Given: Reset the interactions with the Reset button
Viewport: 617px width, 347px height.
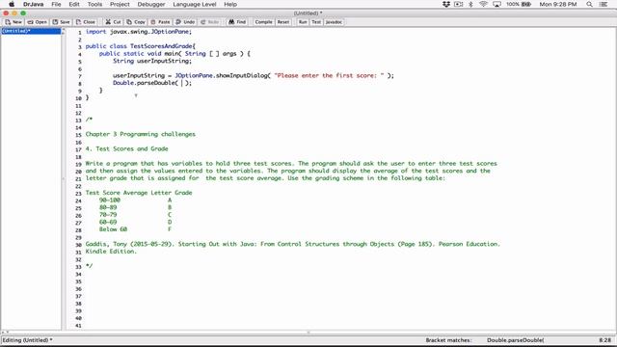Looking at the screenshot, I should click(x=282, y=22).
